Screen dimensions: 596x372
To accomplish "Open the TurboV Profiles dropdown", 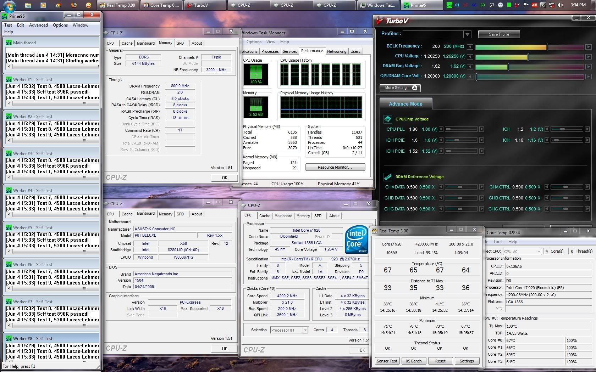I will (x=467, y=34).
